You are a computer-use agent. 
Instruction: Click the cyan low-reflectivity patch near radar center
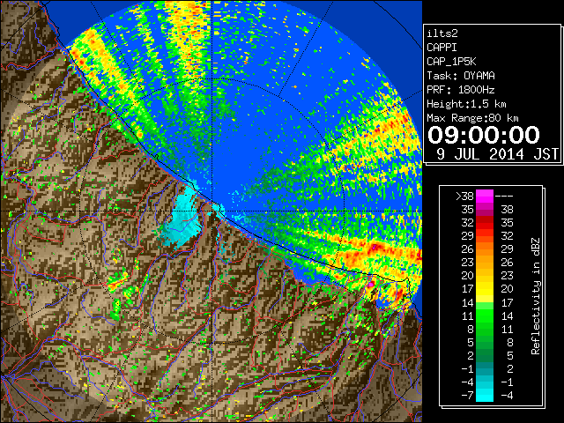[x=184, y=220]
